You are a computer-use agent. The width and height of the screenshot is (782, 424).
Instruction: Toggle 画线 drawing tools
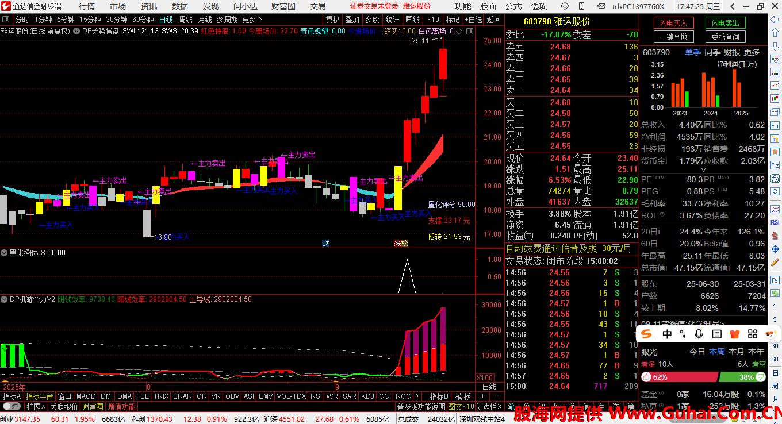pyautogui.click(x=412, y=20)
